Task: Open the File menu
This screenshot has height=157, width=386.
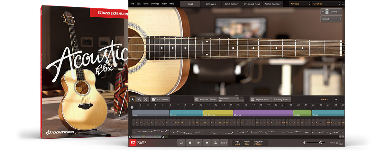Action: 132,4
